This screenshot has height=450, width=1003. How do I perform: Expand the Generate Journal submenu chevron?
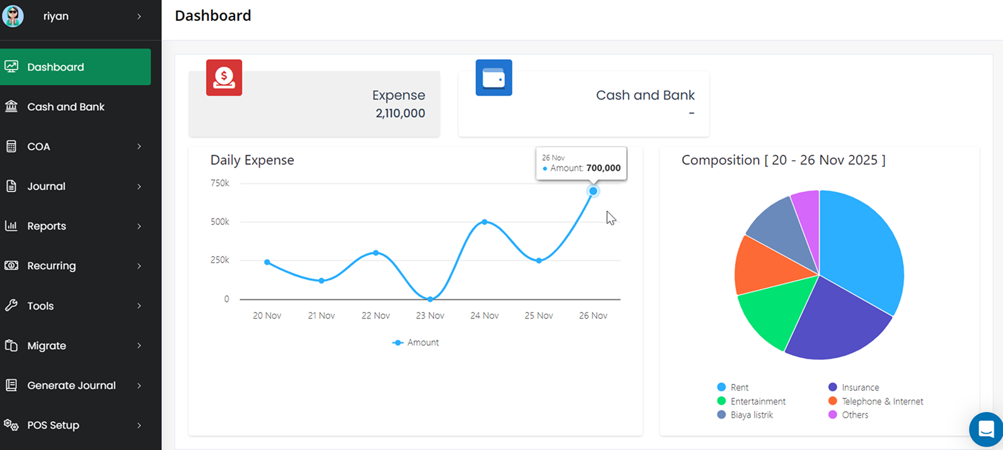click(139, 386)
